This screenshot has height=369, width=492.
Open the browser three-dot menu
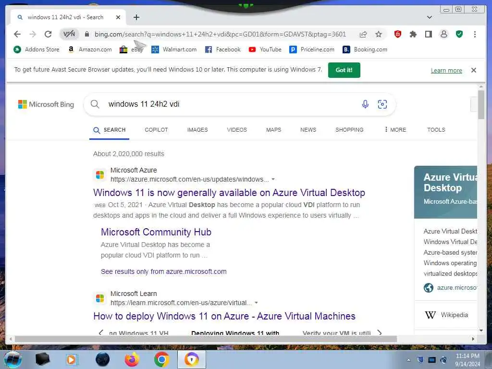475,34
